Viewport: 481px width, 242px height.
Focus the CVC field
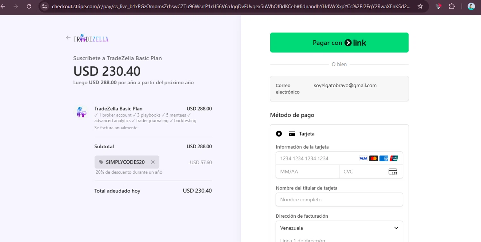pyautogui.click(x=371, y=172)
